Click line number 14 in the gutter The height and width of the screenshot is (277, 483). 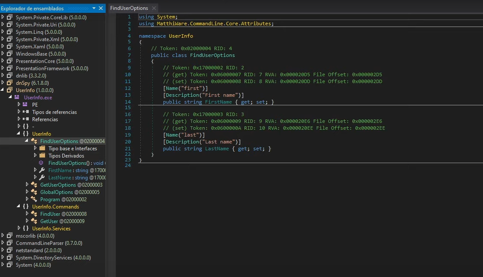(128, 102)
